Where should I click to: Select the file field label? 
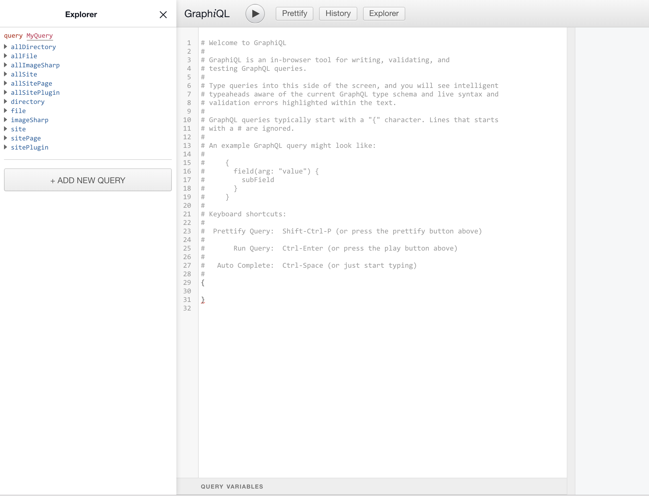pos(18,111)
